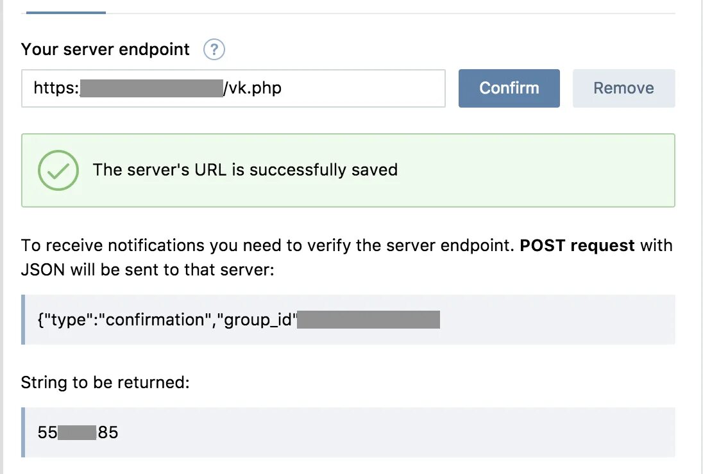Image resolution: width=703 pixels, height=474 pixels.
Task: Click the "String to be returned:" label
Action: 105,383
